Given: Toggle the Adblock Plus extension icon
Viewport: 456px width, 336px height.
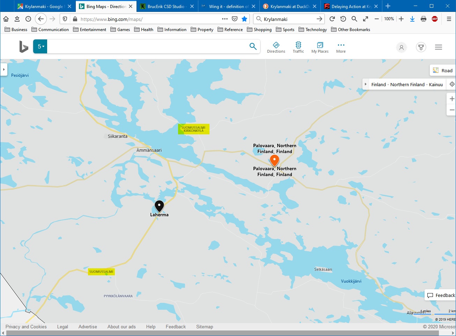Looking at the screenshot, I should (435, 19).
